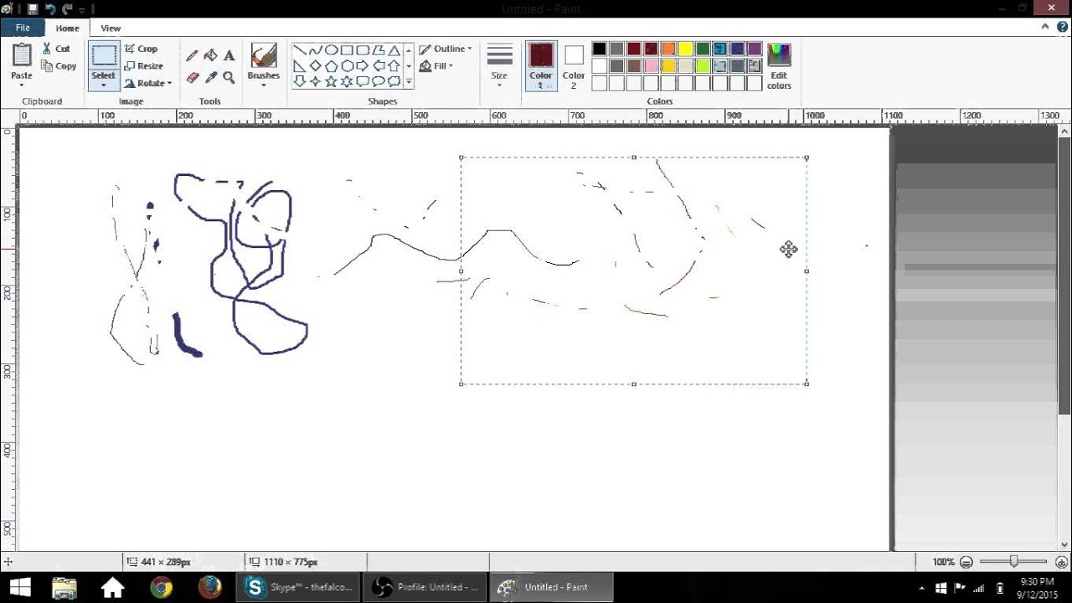Choose the Pentagon shape

331,66
